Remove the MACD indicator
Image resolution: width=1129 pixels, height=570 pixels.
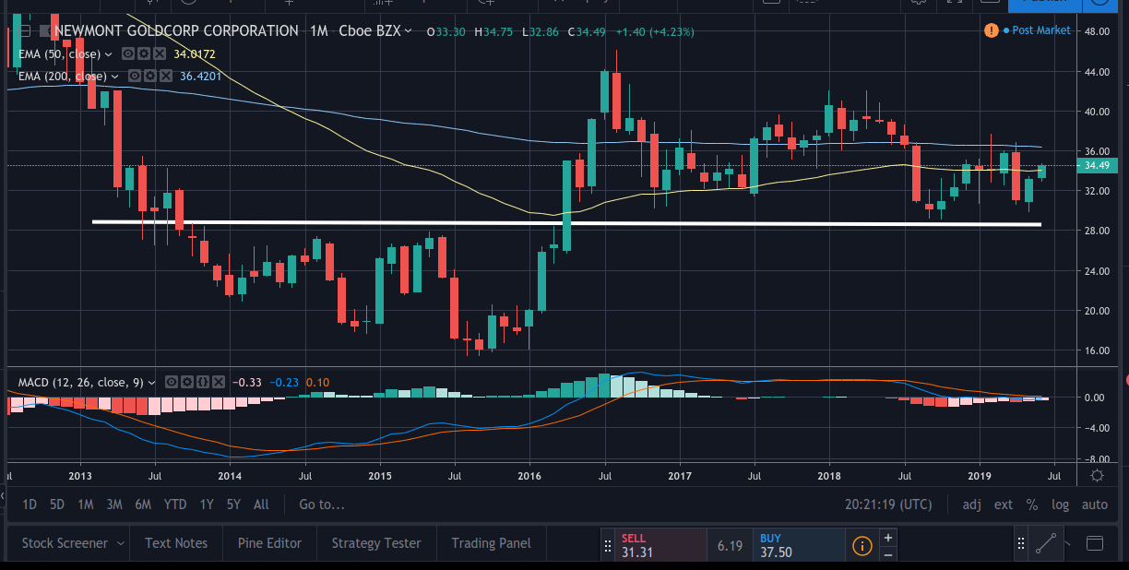point(217,382)
